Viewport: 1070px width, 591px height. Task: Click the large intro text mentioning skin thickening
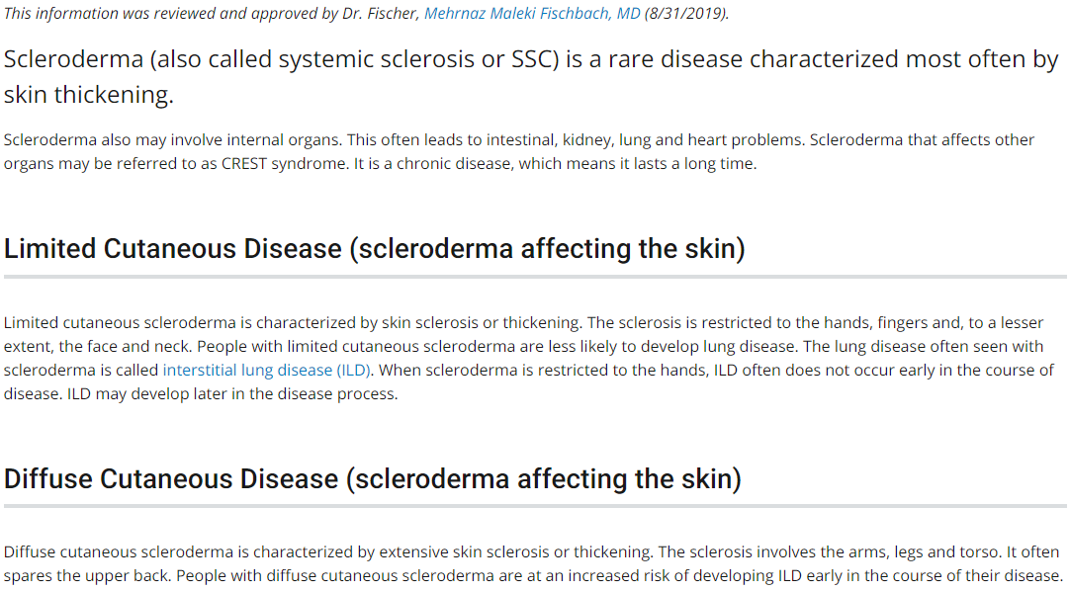(x=531, y=76)
